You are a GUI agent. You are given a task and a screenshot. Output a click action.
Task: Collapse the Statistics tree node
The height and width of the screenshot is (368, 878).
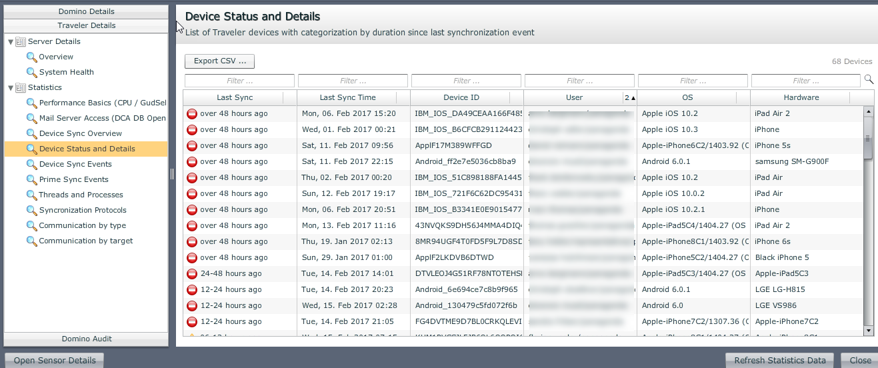coord(11,88)
